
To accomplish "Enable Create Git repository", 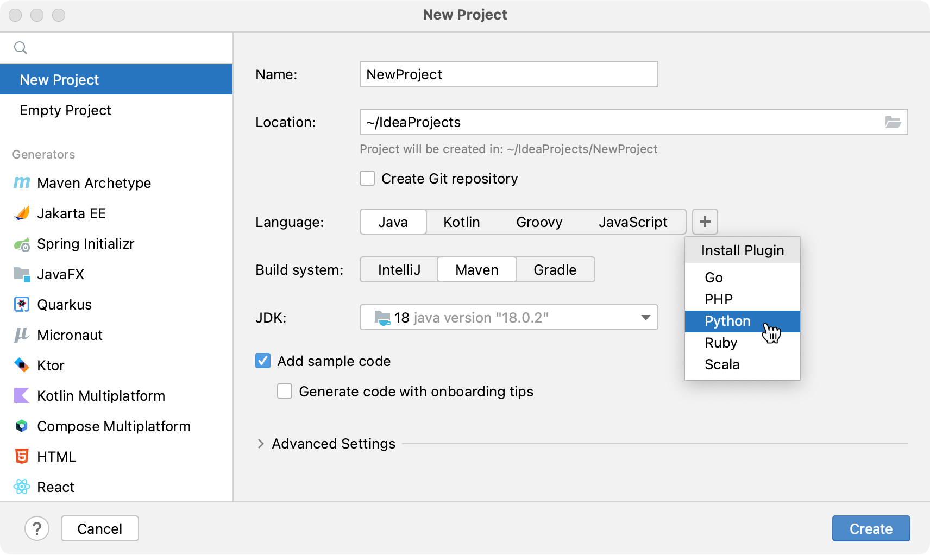I will coord(367,178).
